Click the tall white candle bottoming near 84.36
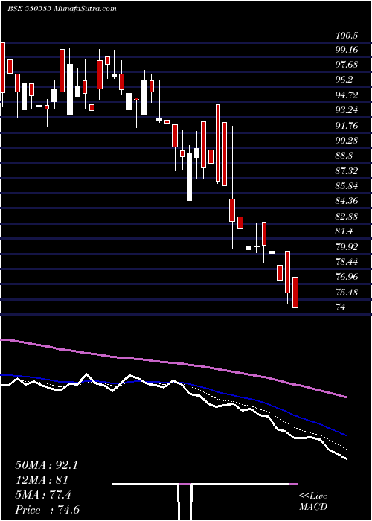This screenshot has width=372, height=521. coord(189,177)
